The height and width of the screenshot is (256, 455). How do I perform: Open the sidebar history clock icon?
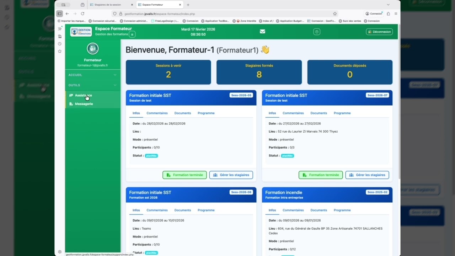click(x=60, y=44)
